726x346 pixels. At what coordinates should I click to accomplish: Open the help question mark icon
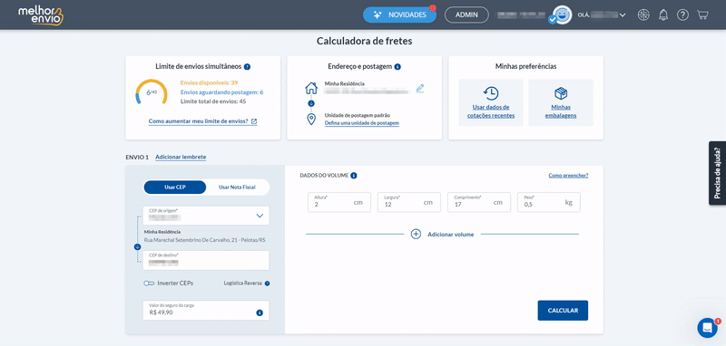pyautogui.click(x=683, y=14)
